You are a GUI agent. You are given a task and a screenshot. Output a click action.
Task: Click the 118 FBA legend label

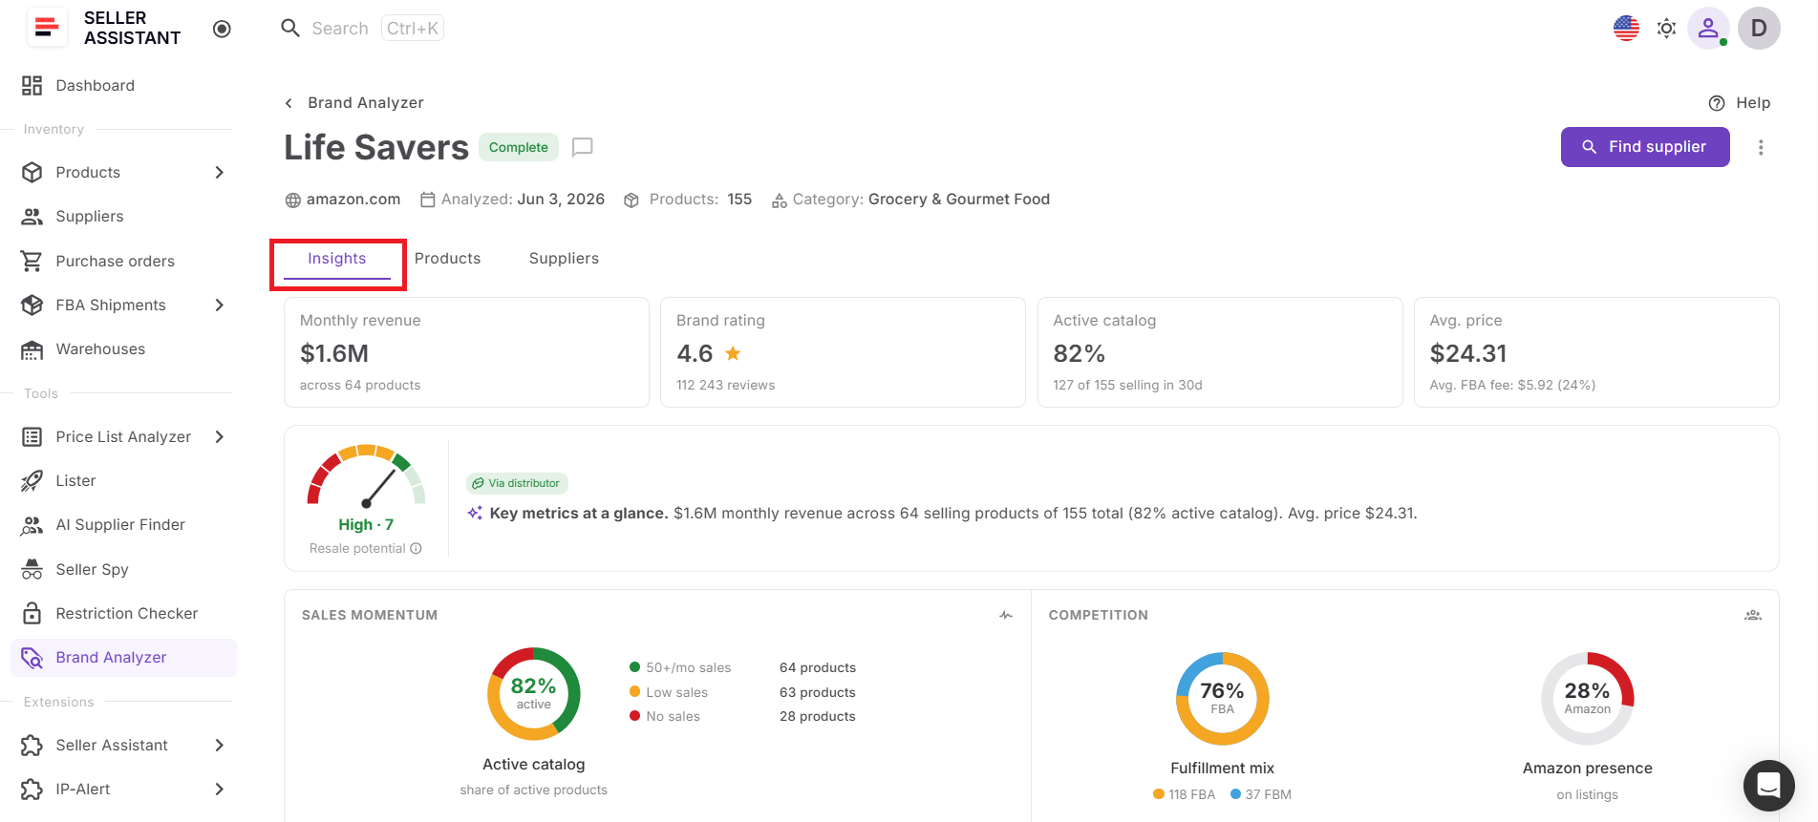(x=1192, y=794)
